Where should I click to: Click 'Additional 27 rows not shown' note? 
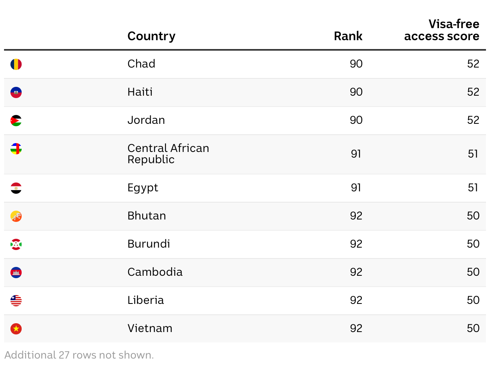tap(79, 355)
